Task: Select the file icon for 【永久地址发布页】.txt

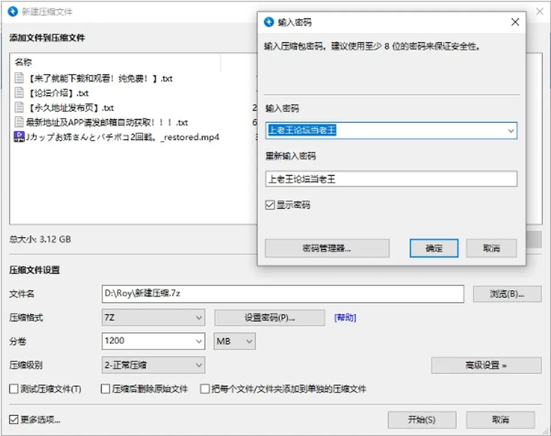Action: 20,107
